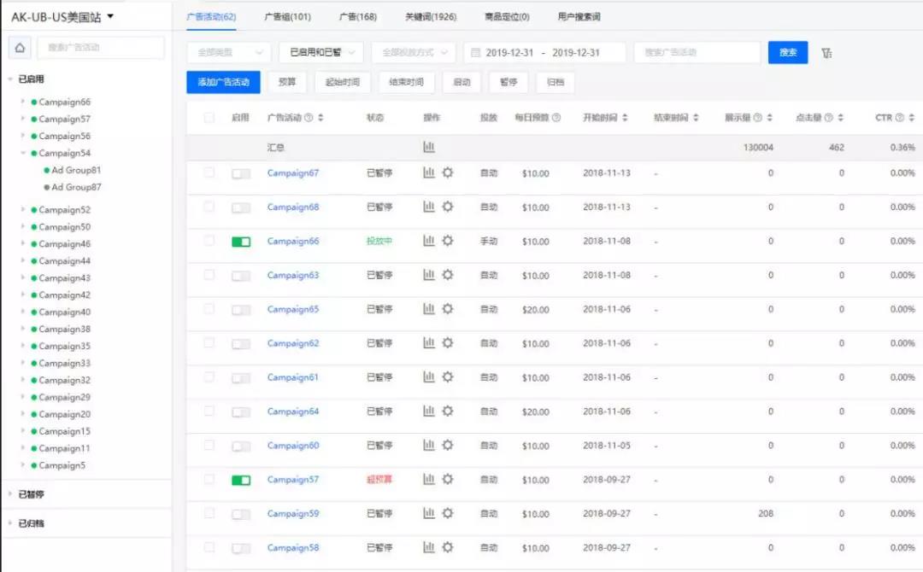Screen dimensions: 923x572
Task: Open chart icon for Campaign65
Action: coord(429,309)
